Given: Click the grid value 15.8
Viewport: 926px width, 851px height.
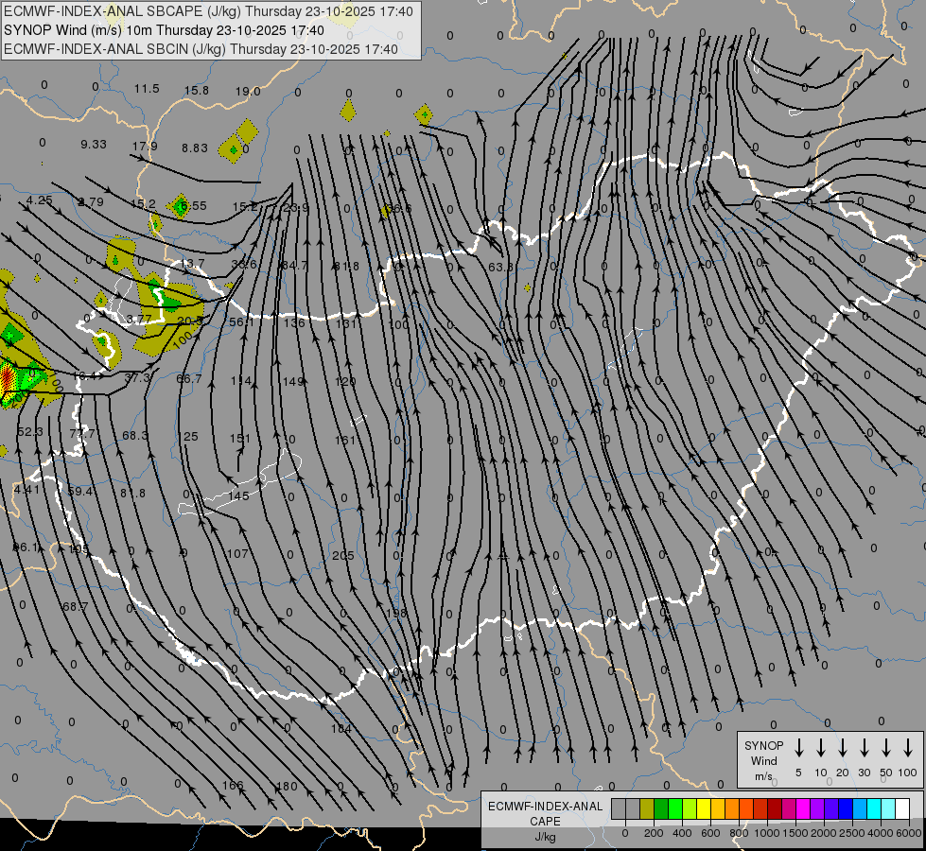Looking at the screenshot, I should 197,91.
